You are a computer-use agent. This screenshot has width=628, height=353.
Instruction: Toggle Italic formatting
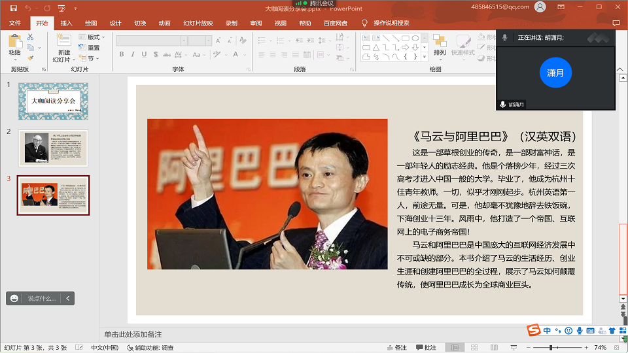(x=133, y=54)
